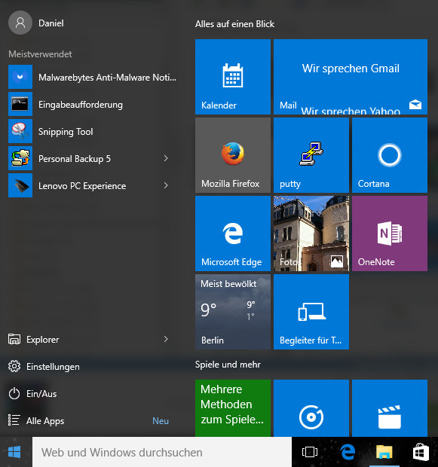
Task: Expand the Lenovo PC Experience arrow
Action: point(166,185)
